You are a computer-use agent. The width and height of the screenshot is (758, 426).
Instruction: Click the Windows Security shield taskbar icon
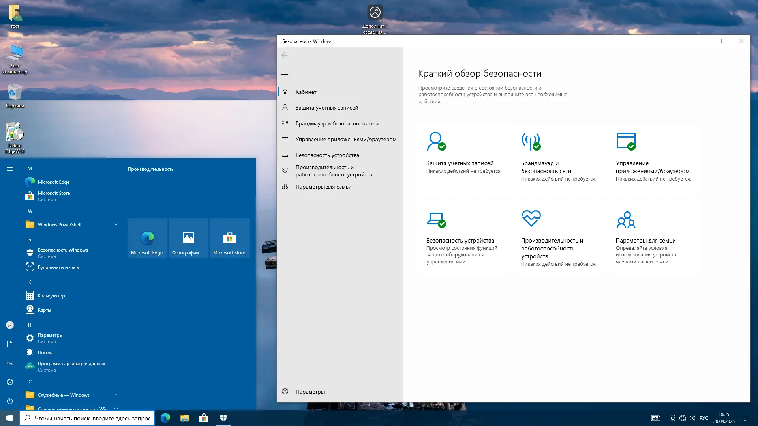223,418
